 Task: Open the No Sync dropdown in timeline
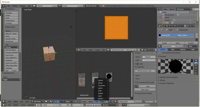(109, 105)
